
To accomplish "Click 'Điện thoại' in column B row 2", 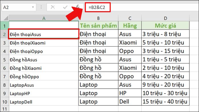I will coord(98,34).
